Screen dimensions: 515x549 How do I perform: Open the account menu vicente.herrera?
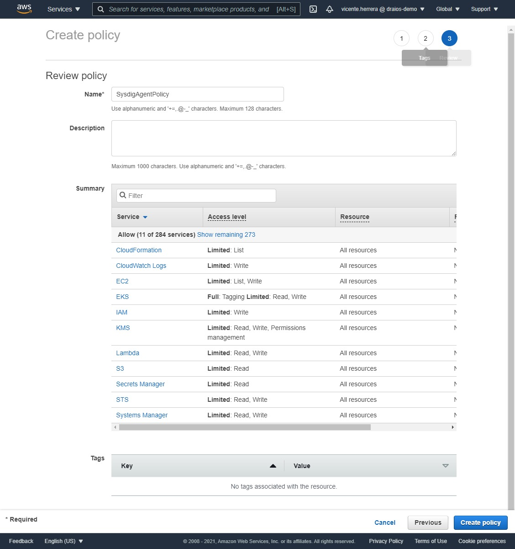tap(383, 9)
